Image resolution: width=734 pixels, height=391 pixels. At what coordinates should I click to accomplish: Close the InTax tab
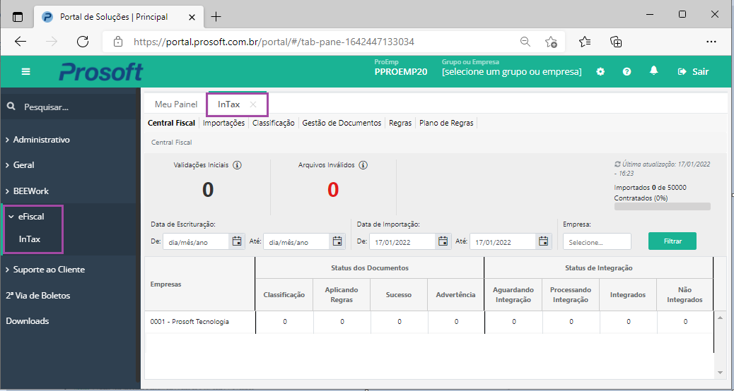253,104
